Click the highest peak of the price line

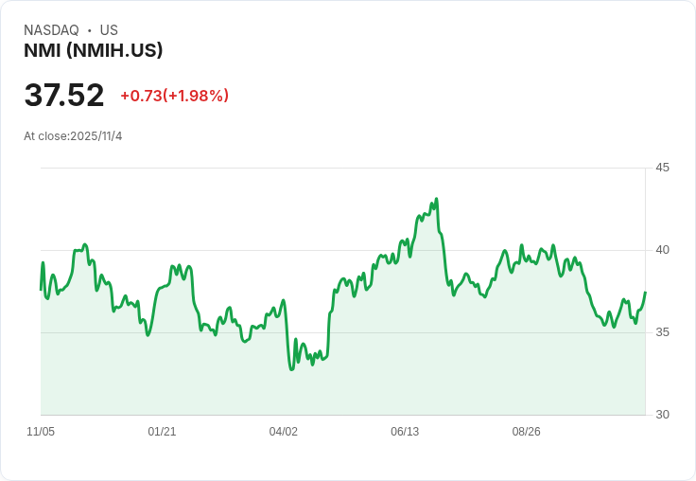pyautogui.click(x=436, y=200)
